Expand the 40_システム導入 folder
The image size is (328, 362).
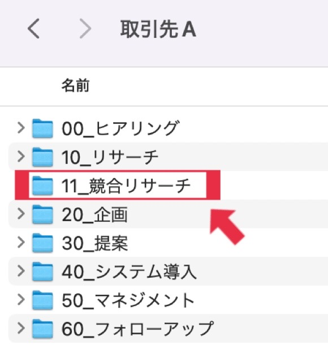[x=21, y=271]
